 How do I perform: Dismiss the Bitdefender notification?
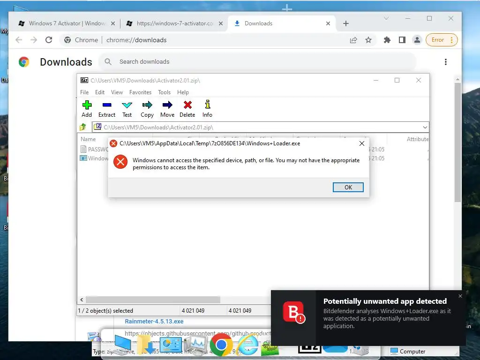point(460,296)
